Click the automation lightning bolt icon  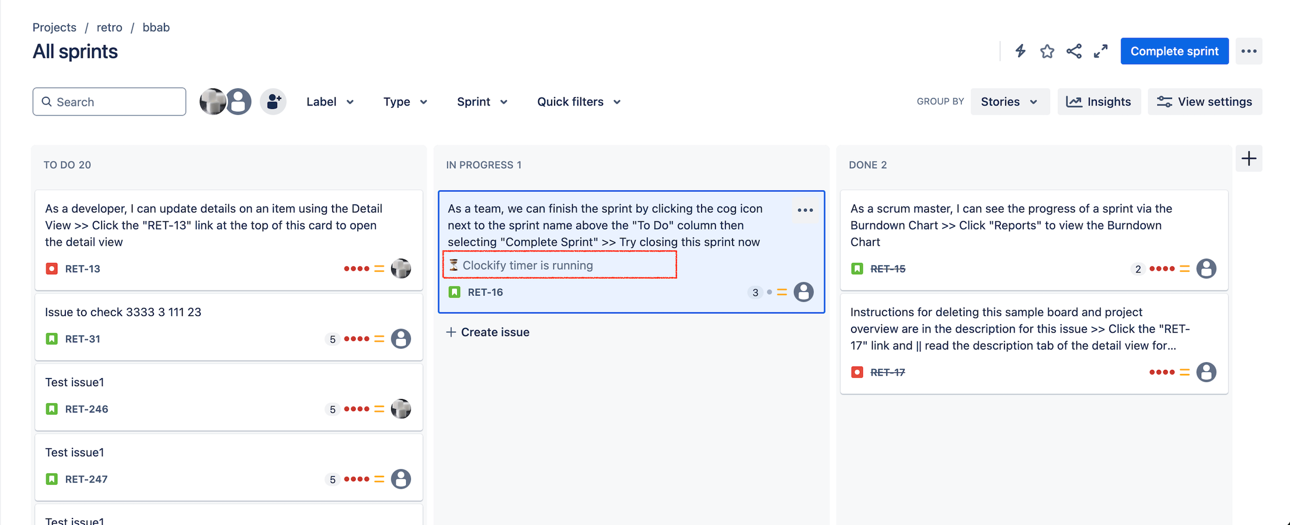click(1020, 51)
